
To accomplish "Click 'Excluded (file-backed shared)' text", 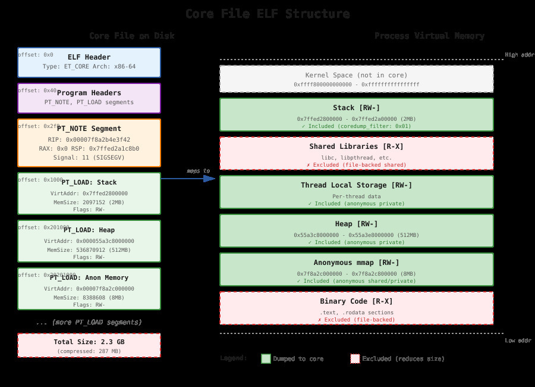I will 357,165.
